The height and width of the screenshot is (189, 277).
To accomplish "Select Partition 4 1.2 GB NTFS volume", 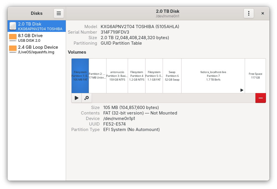I will pyautogui.click(x=136, y=76).
